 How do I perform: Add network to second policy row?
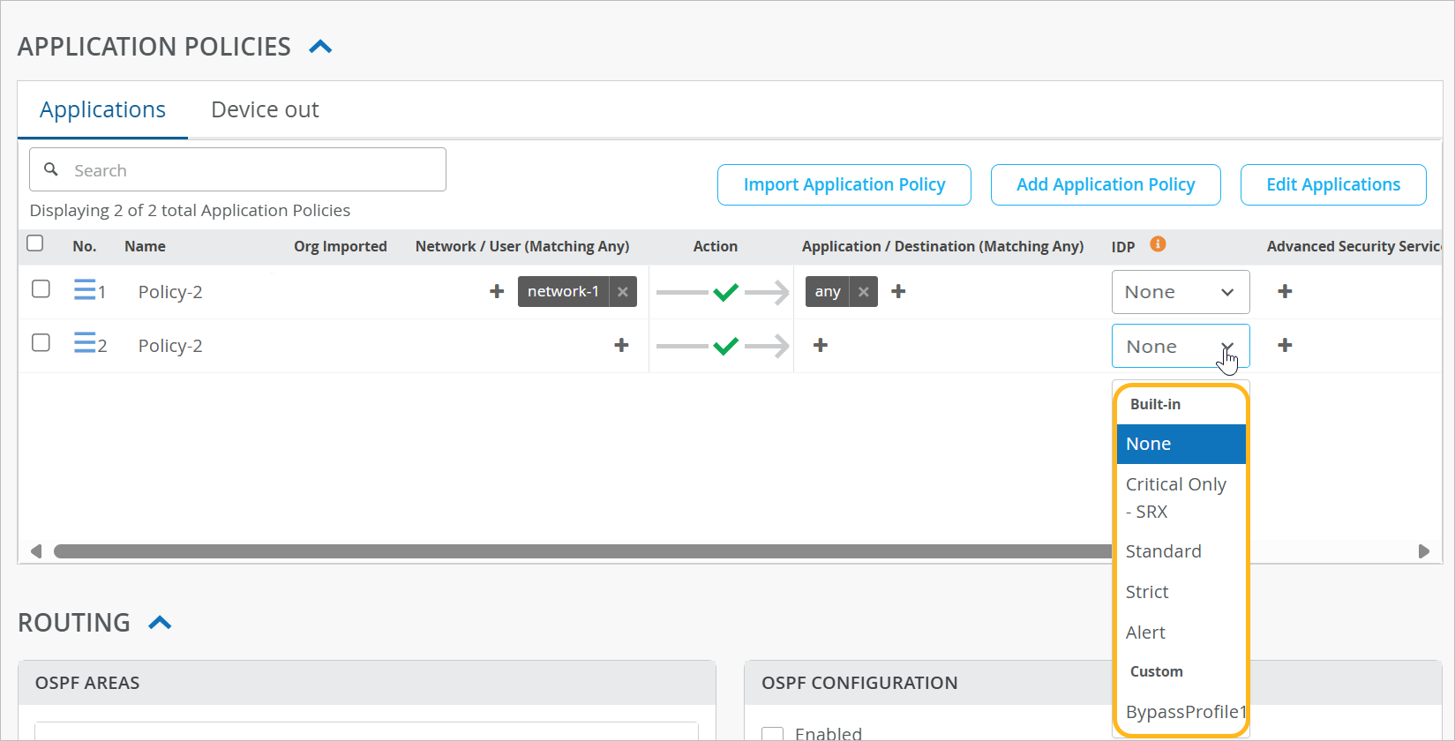tap(621, 346)
